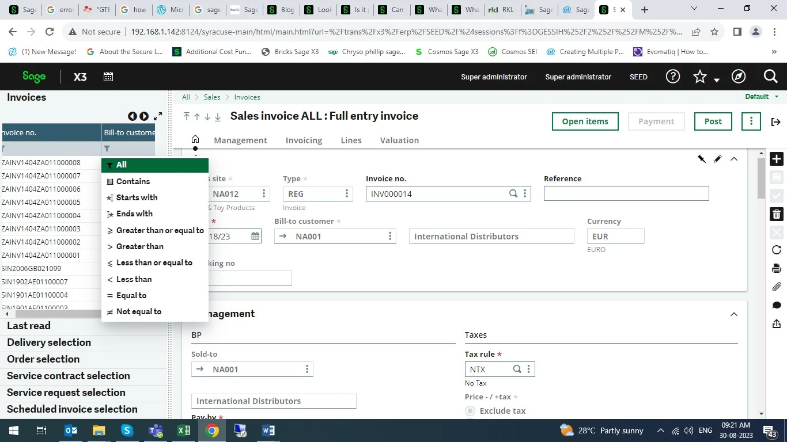Choose Equal to filter option
Screen dimensions: 787x442
click(x=154, y=295)
